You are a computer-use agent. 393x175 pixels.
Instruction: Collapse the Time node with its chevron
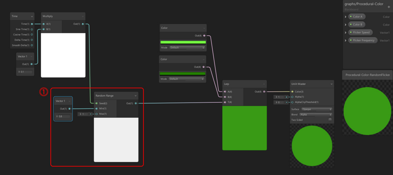click(x=32, y=16)
